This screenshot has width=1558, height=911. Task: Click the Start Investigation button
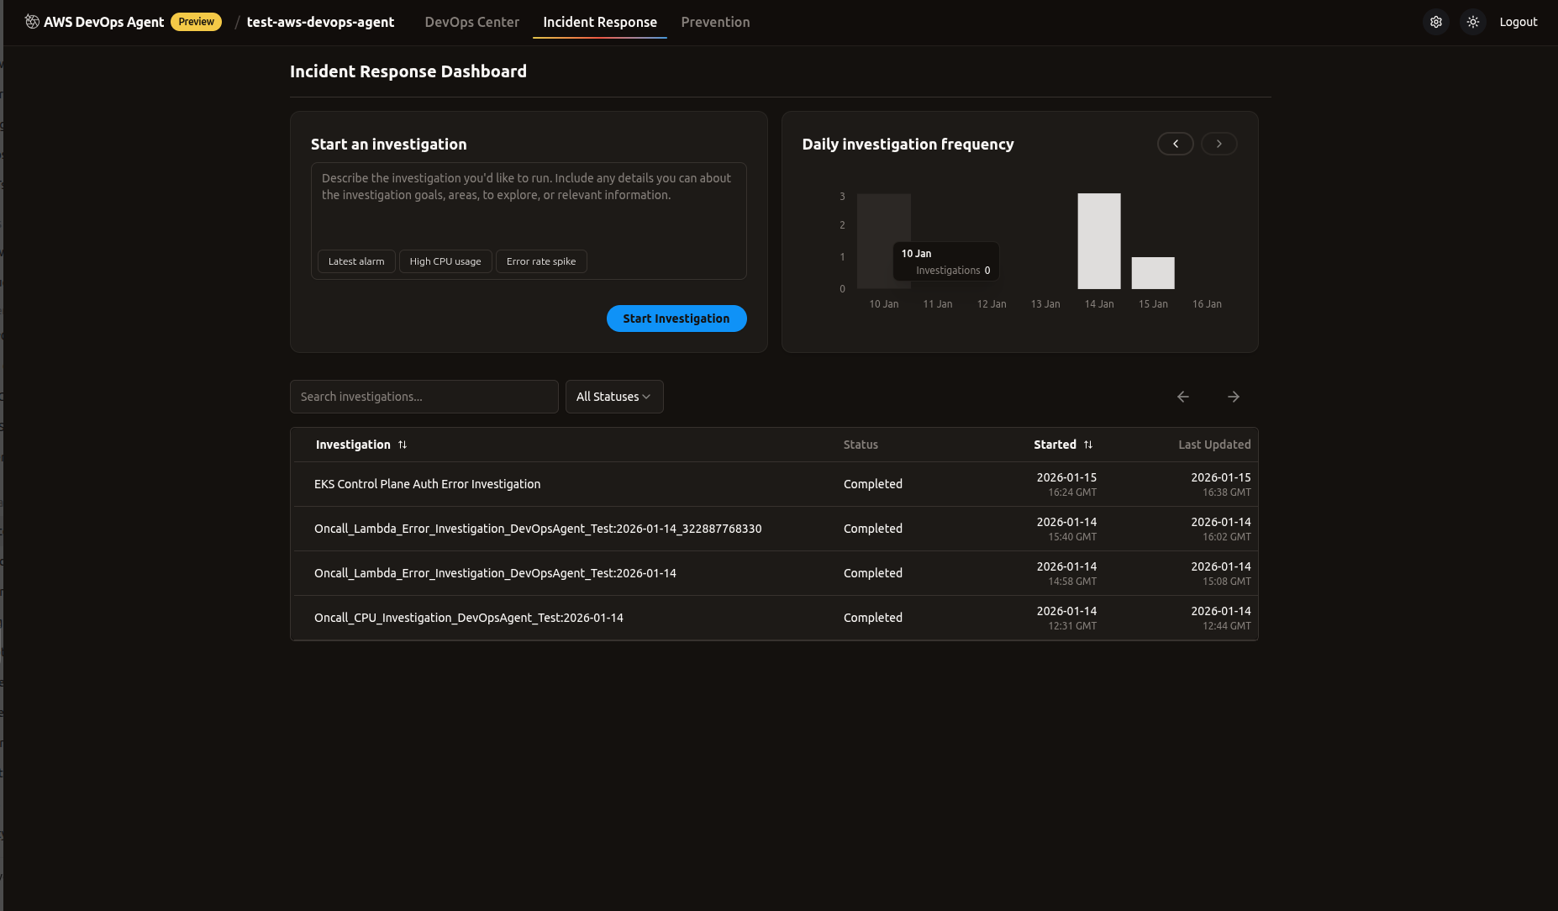[x=676, y=319]
